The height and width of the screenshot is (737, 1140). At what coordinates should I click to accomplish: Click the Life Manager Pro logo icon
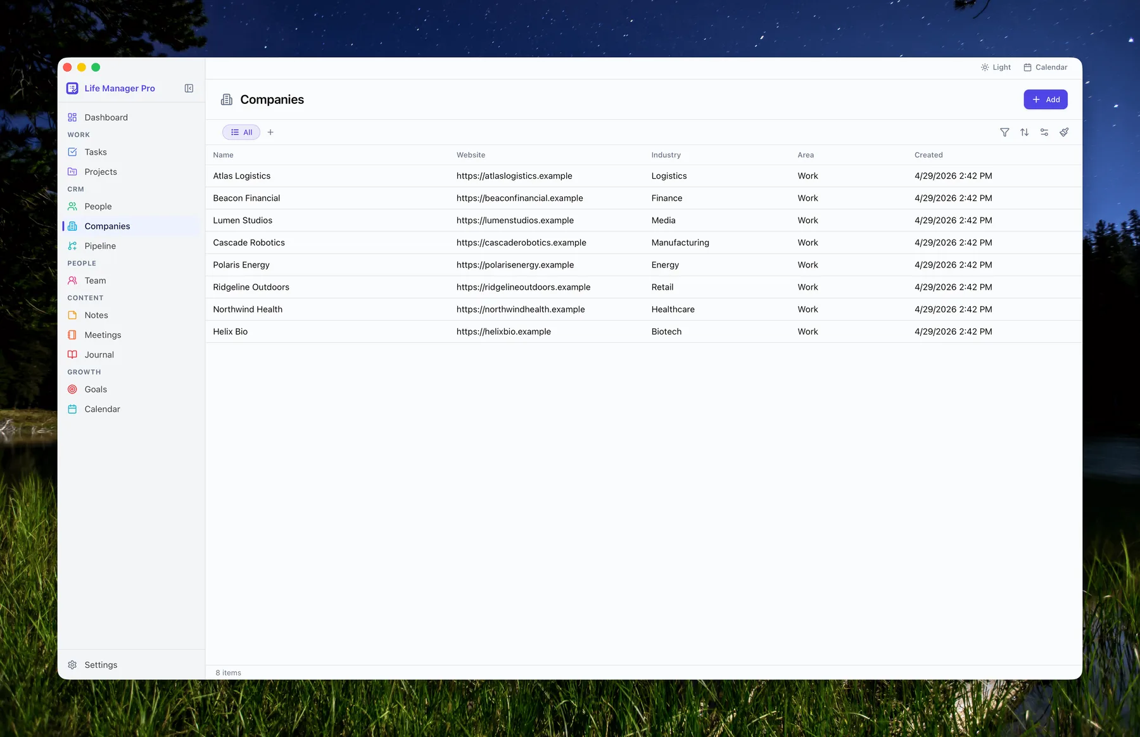[x=72, y=88]
